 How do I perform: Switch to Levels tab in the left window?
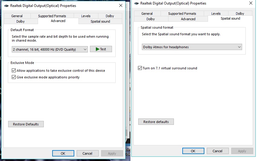pyautogui.click(x=86, y=16)
